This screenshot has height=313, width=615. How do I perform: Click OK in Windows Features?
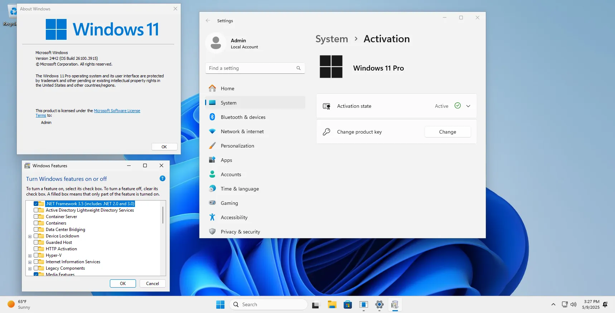tap(123, 283)
